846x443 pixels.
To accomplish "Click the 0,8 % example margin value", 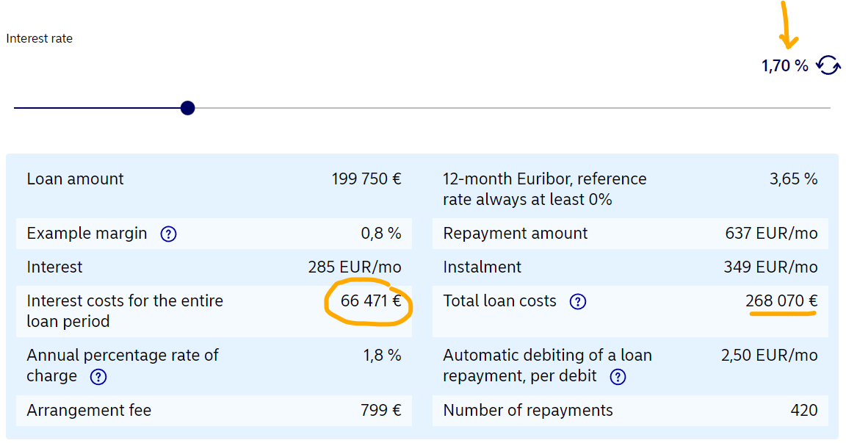I will pos(380,234).
